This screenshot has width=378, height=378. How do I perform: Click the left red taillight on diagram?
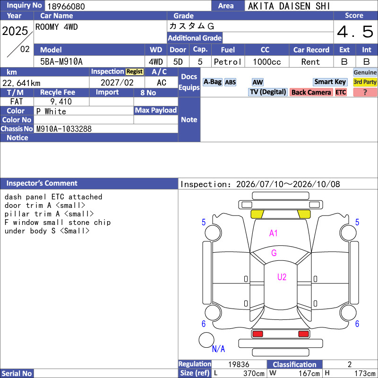coord(258,334)
